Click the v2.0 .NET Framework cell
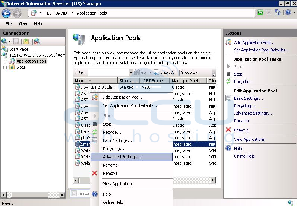 tap(146, 87)
